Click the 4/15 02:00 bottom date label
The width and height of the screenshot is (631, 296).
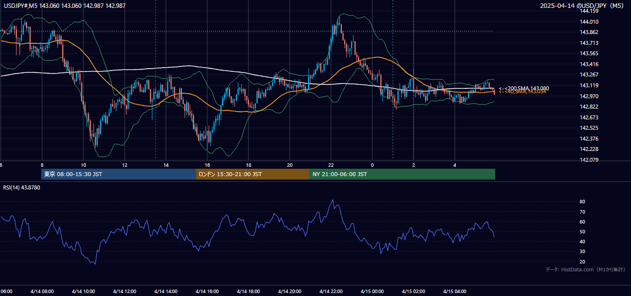point(413,292)
